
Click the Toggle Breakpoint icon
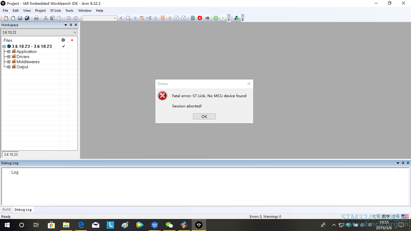click(207, 18)
